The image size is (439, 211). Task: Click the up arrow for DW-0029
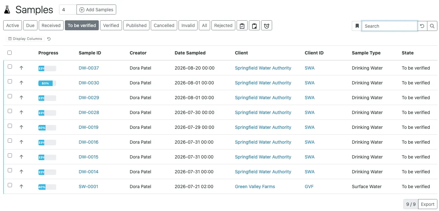pyautogui.click(x=21, y=98)
